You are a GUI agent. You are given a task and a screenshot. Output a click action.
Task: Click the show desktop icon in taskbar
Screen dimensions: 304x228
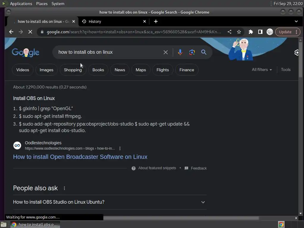point(4,224)
